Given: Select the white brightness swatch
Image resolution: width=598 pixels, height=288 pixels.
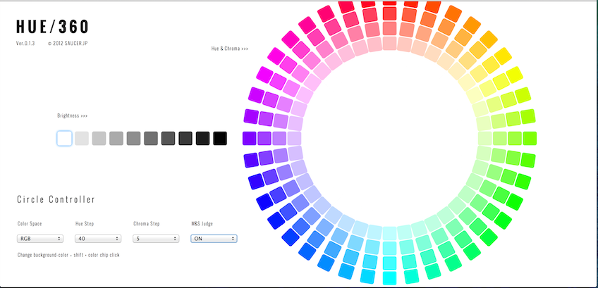Looking at the screenshot, I should click(x=64, y=138).
